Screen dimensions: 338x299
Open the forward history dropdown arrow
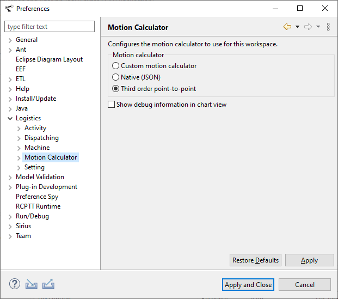coord(318,27)
